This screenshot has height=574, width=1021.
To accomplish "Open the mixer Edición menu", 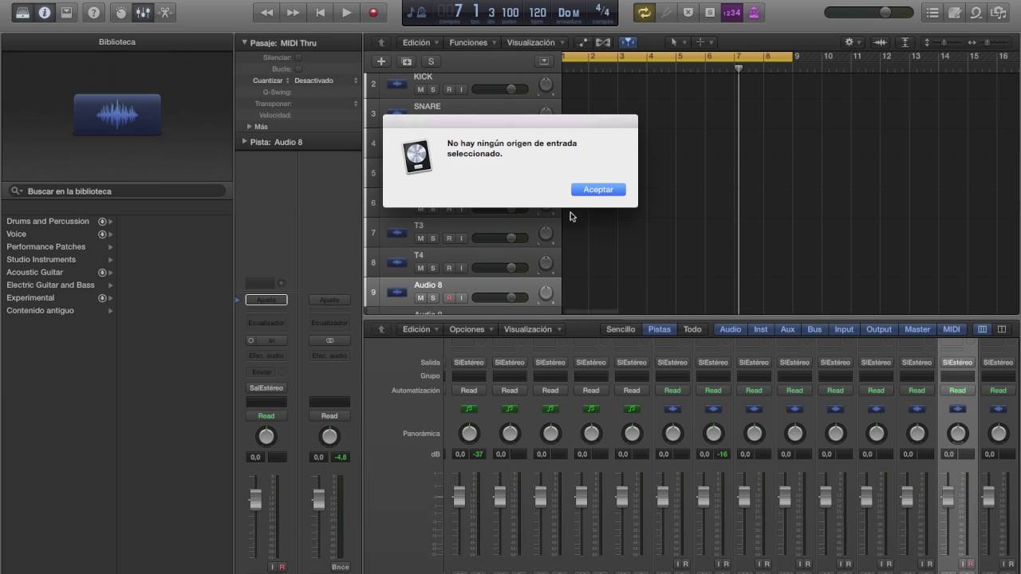I will click(x=420, y=329).
